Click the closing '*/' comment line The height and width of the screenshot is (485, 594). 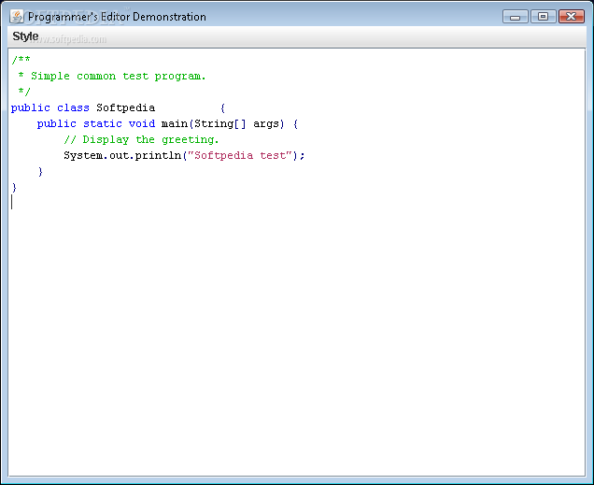pyautogui.click(x=24, y=92)
